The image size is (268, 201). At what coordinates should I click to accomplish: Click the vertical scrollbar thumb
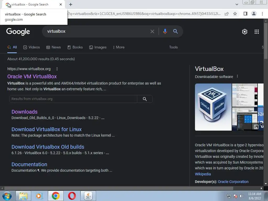point(266,41)
